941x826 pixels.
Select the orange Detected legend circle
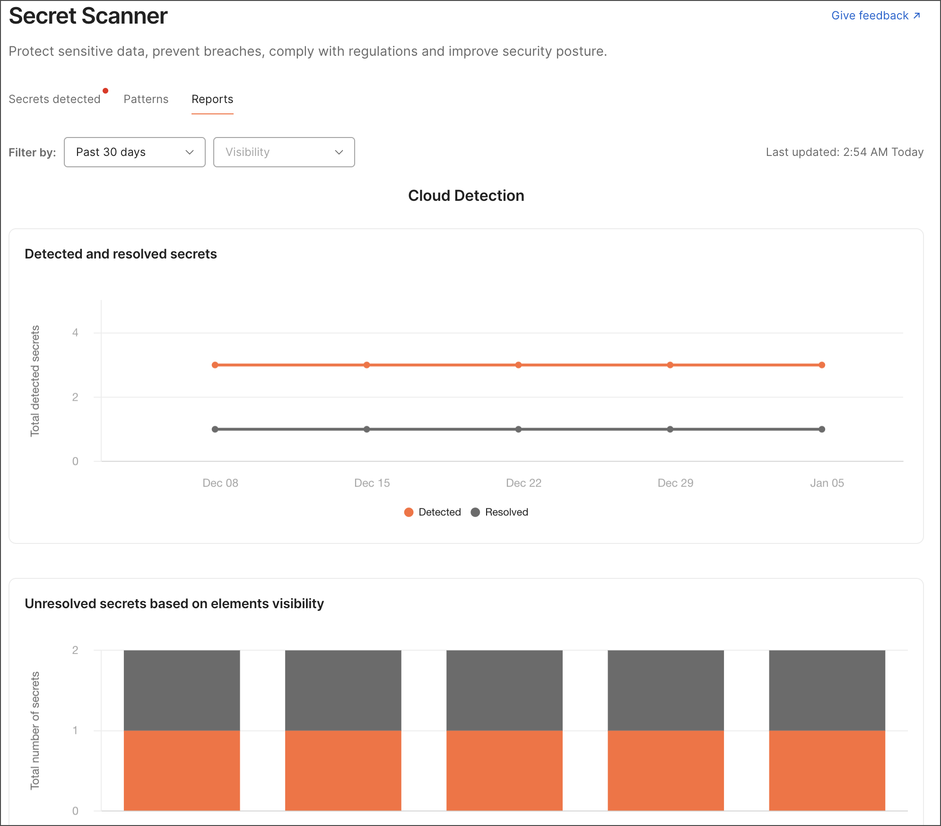409,512
